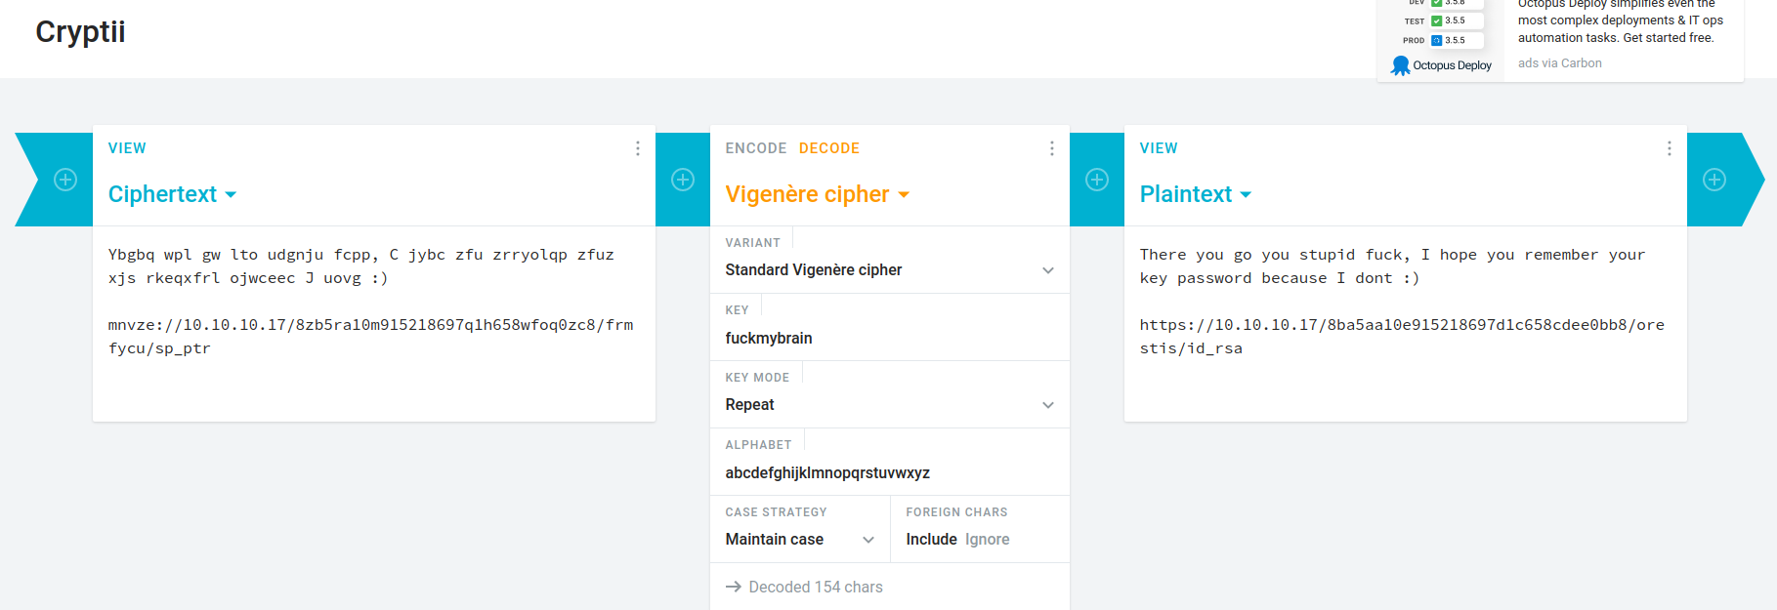Screen dimensions: 1777x610
Task: Click the ALPHABET field label
Action: pos(758,445)
